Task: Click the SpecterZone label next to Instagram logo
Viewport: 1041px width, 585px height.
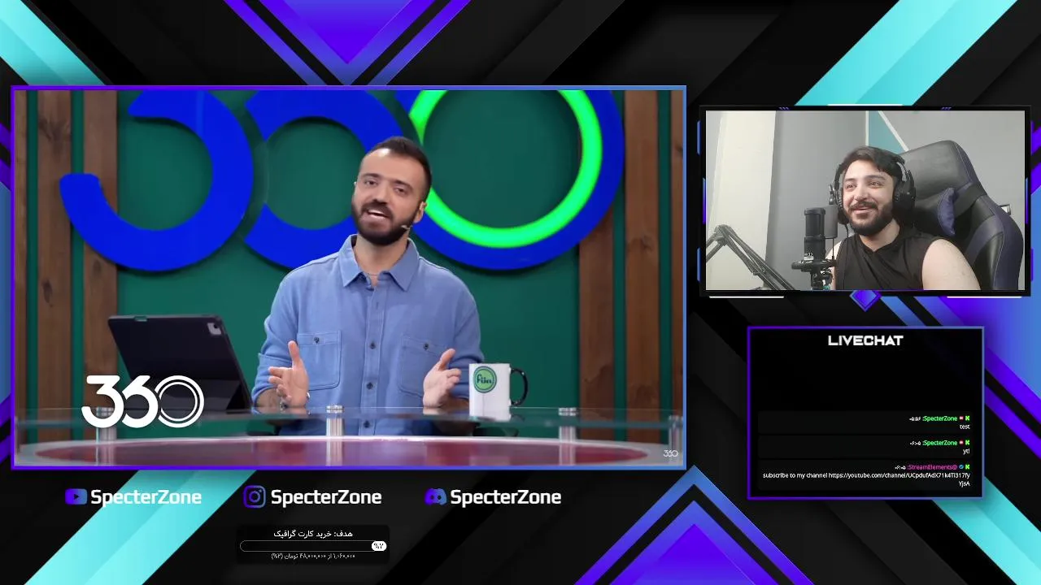Action: click(325, 497)
